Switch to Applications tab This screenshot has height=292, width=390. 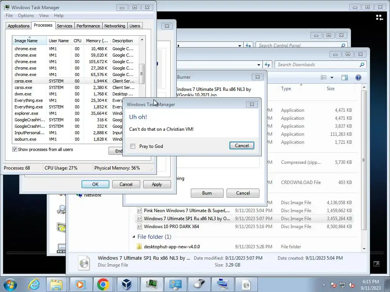click(19, 26)
